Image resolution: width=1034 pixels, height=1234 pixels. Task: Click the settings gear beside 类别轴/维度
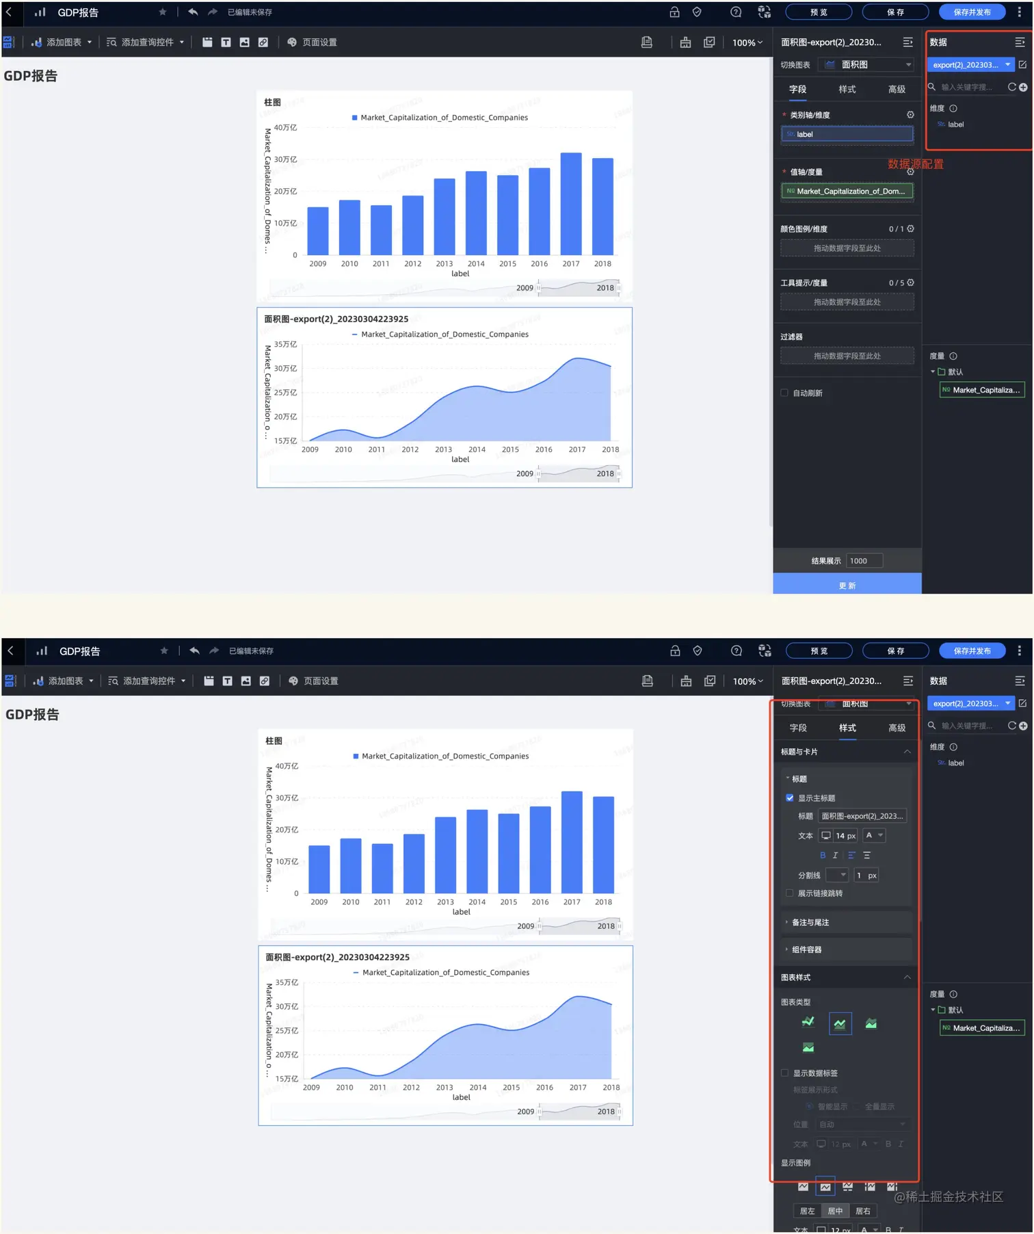pyautogui.click(x=910, y=115)
